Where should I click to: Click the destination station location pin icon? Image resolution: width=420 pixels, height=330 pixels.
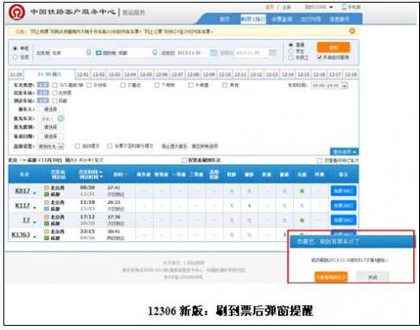(155, 53)
